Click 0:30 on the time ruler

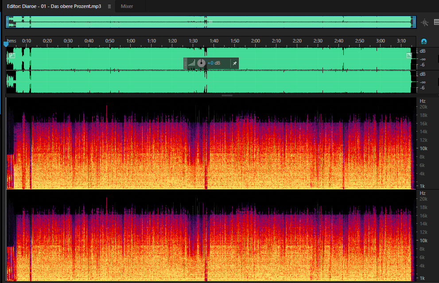coord(68,41)
